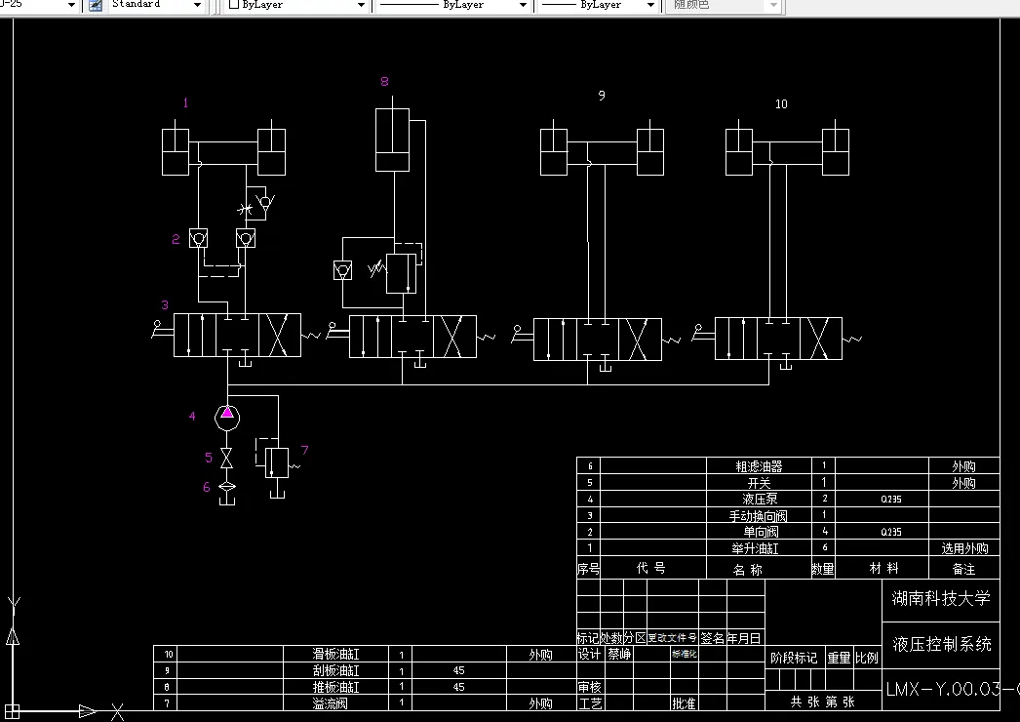
Task: Select the white label 10 above cylinders
Action: [x=781, y=104]
